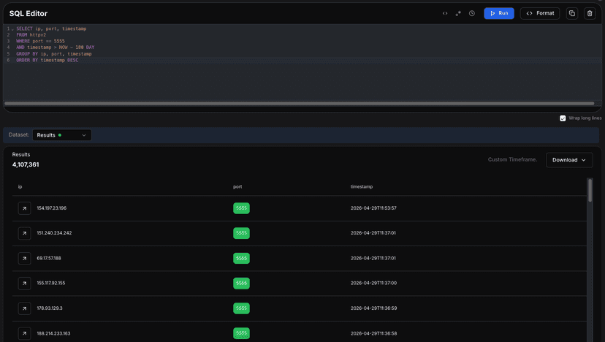
Task: Click the FROM httpv2 line in the editor
Action: point(31,35)
